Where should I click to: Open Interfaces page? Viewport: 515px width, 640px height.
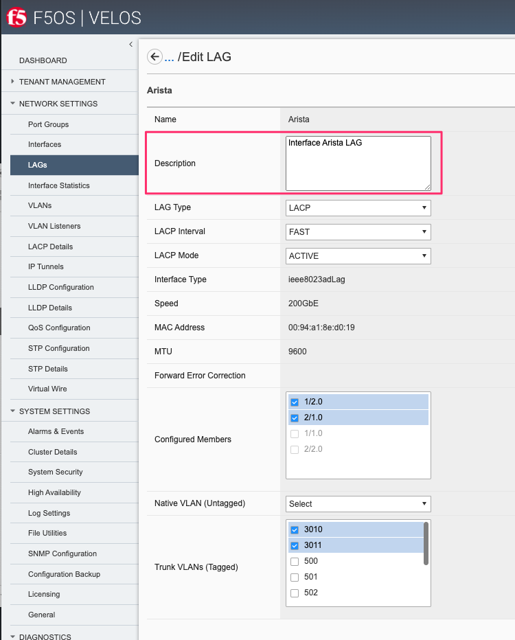pos(45,144)
